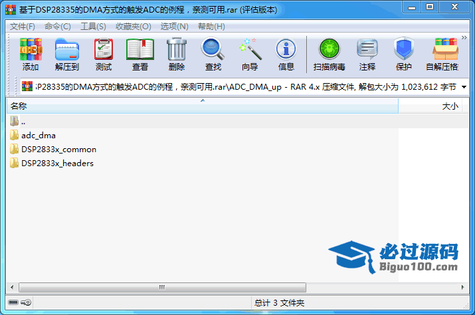Open the Favorites (收藏夹) menu
The width and height of the screenshot is (475, 315).
click(134, 27)
